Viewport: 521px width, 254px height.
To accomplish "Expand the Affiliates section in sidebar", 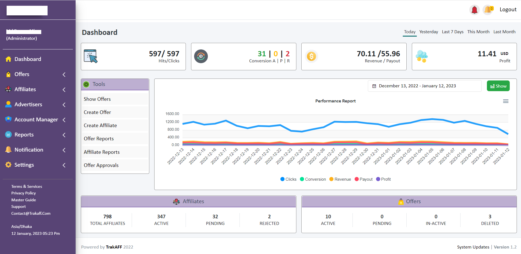I will click(x=64, y=90).
